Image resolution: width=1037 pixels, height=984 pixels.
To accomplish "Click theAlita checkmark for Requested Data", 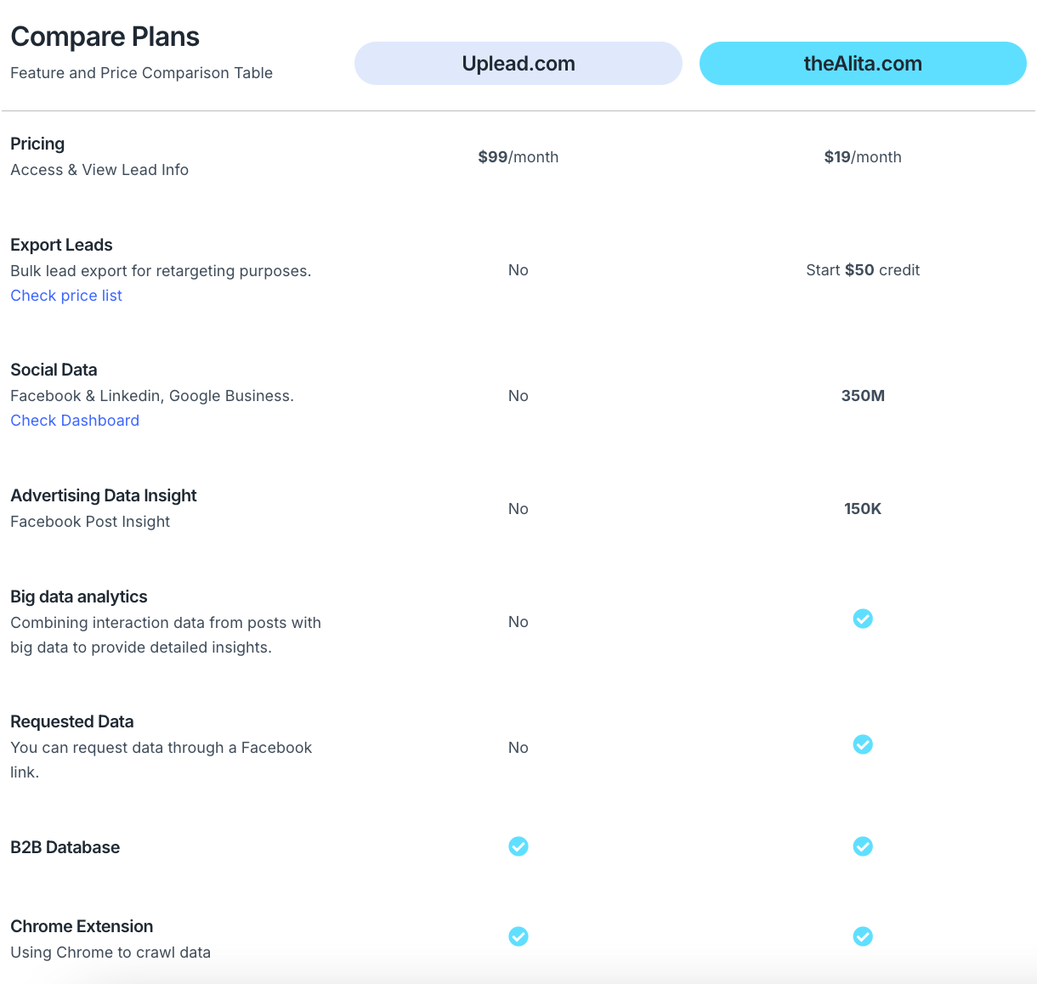I will tap(863, 744).
